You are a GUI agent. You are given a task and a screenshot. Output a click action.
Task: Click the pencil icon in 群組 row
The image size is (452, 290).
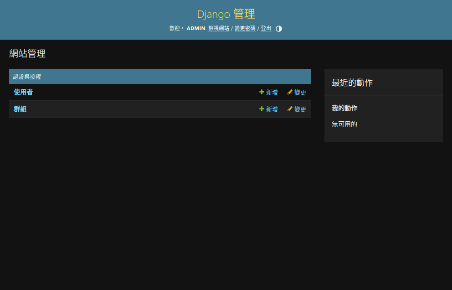(x=290, y=109)
